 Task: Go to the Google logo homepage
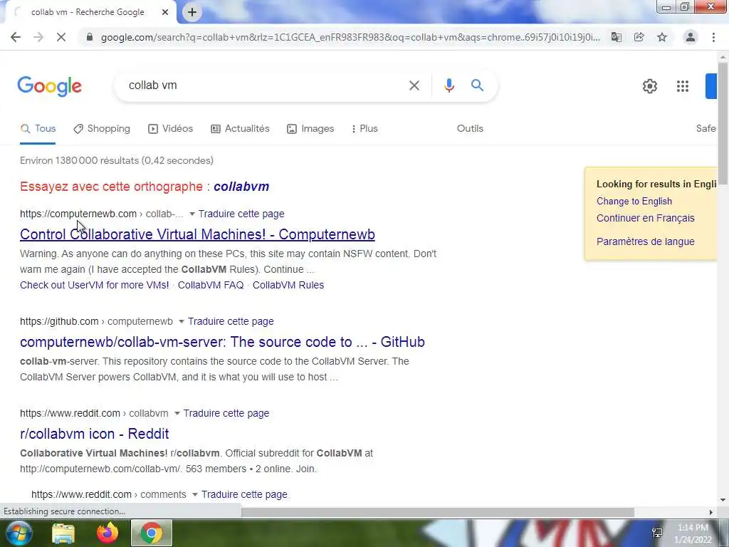(50, 86)
